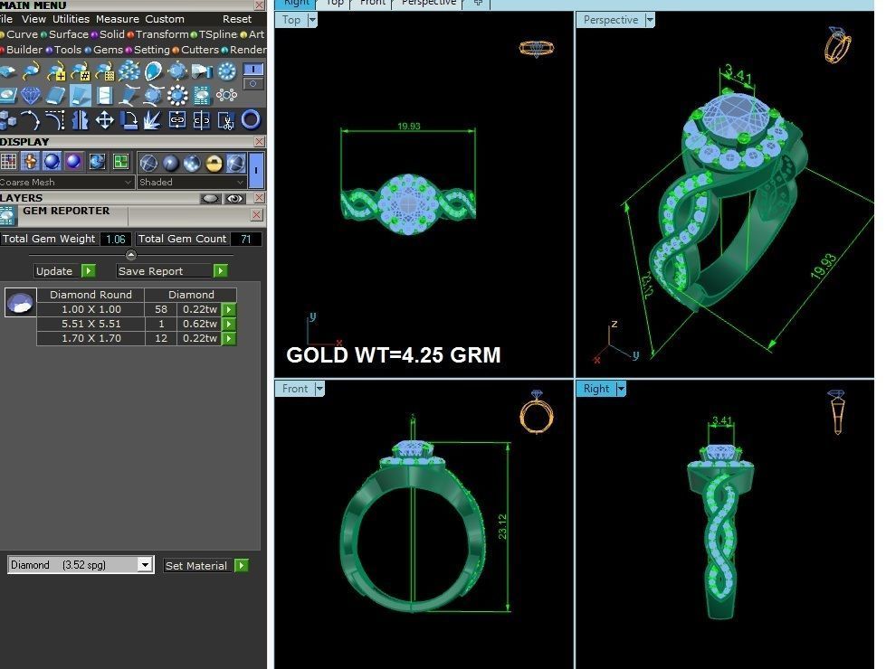
Task: Collapse the Gem Reporter summary arrow
Action: point(131,255)
